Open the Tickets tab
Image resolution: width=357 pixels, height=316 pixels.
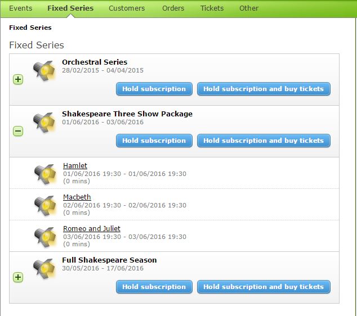point(212,8)
